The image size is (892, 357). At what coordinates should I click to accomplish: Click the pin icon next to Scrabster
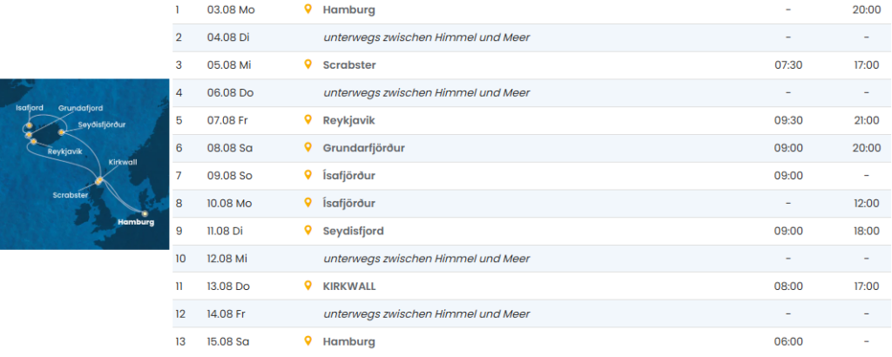point(307,64)
